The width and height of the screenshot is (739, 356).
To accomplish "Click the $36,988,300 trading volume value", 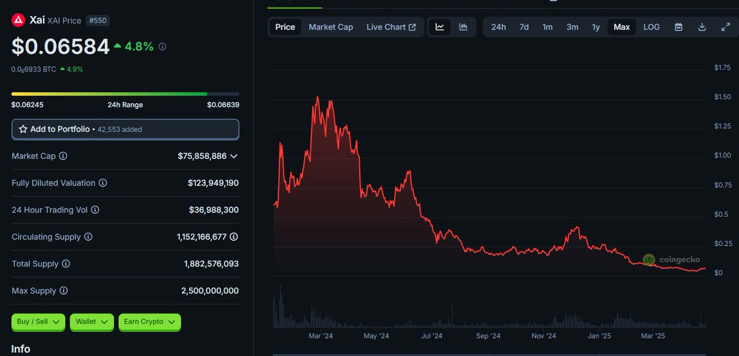I will [214, 210].
